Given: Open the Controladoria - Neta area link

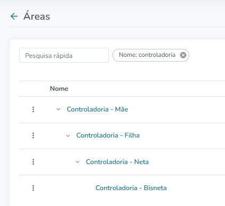Looking at the screenshot, I should [117, 162].
